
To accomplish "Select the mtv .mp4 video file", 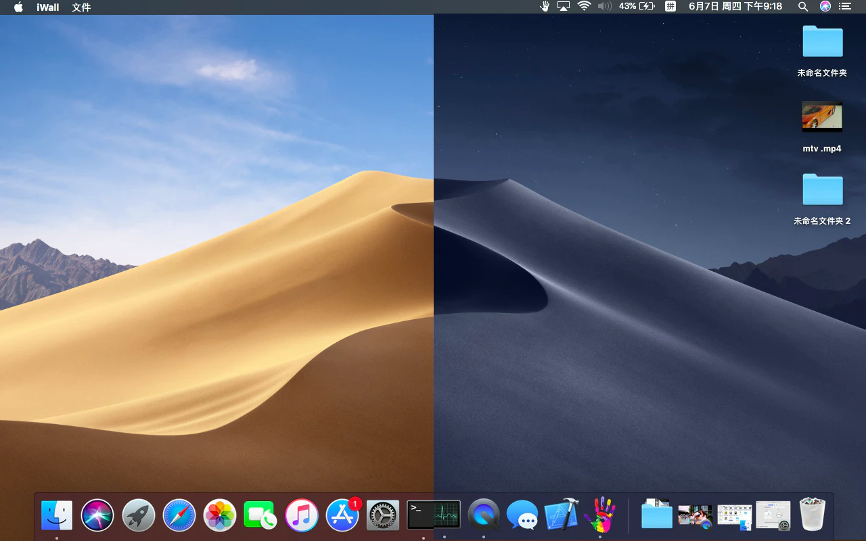I will tap(822, 127).
